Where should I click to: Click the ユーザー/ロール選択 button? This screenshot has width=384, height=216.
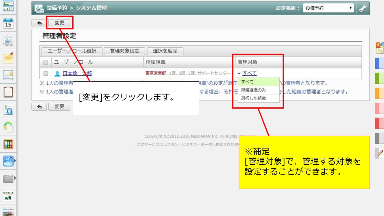tap(72, 51)
